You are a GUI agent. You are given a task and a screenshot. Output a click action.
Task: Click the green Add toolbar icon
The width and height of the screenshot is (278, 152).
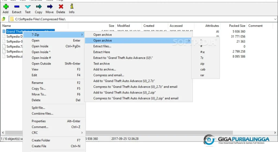click(x=6, y=7)
